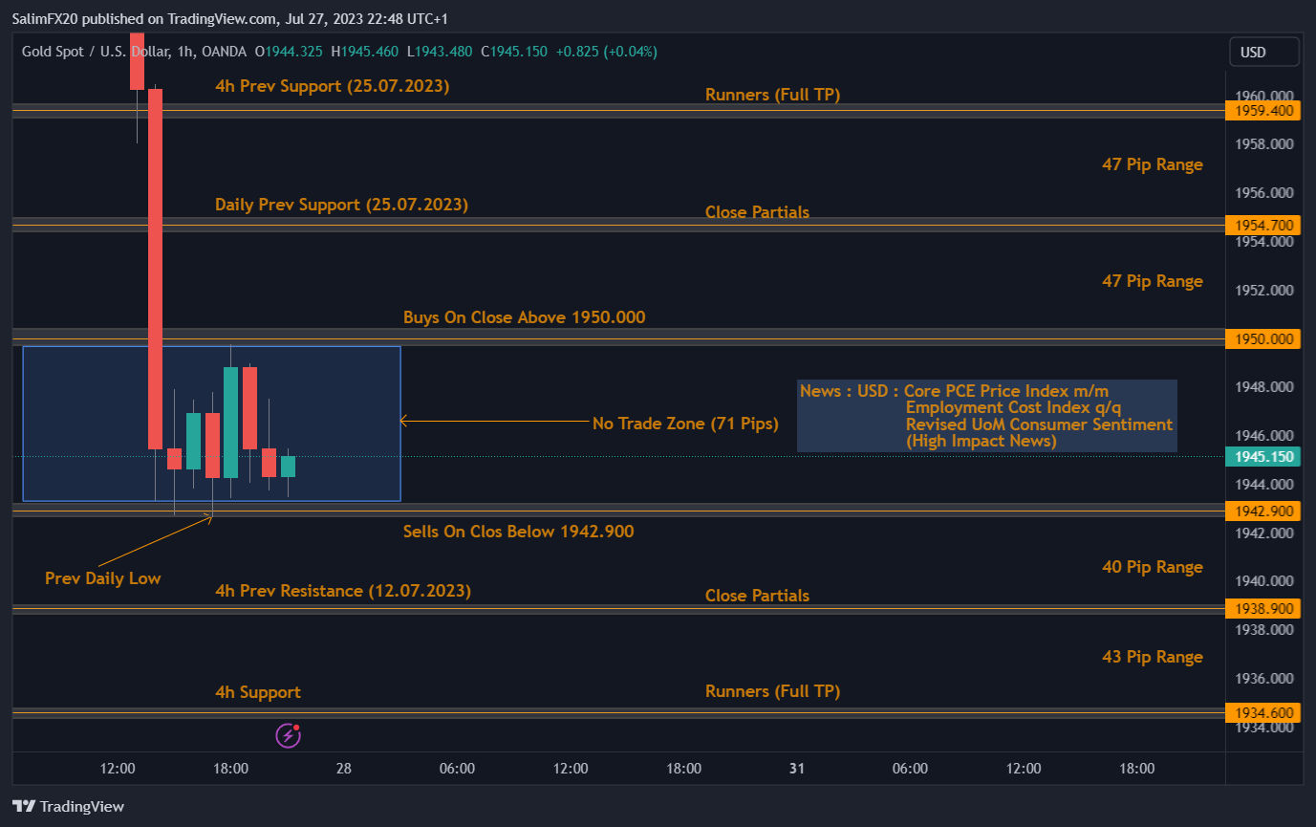Select the orange 1959.400 price label

click(1262, 110)
